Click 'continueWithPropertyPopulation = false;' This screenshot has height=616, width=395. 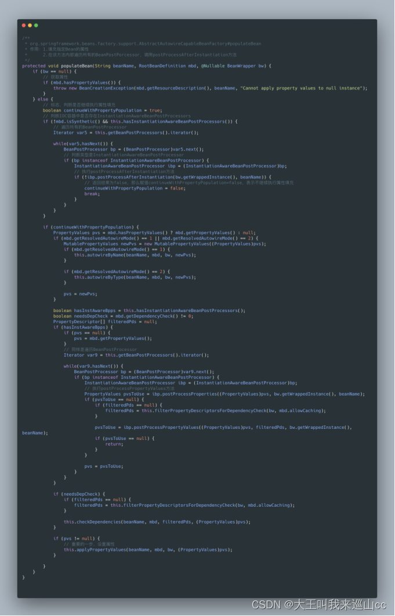[x=135, y=188]
